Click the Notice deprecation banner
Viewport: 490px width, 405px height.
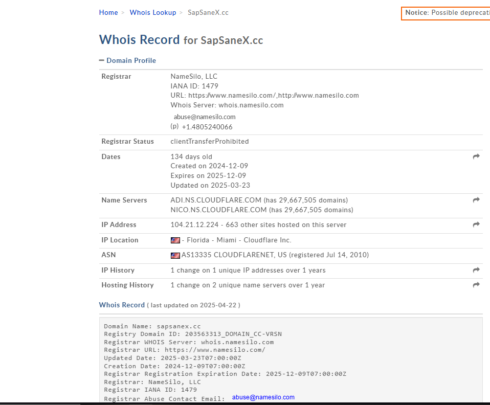(x=446, y=13)
